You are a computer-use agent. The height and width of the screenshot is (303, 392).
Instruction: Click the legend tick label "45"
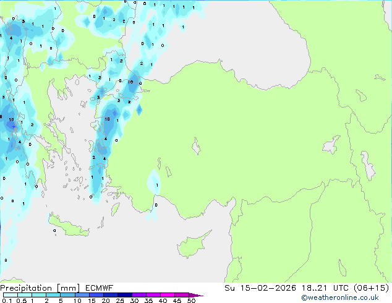[177, 301]
